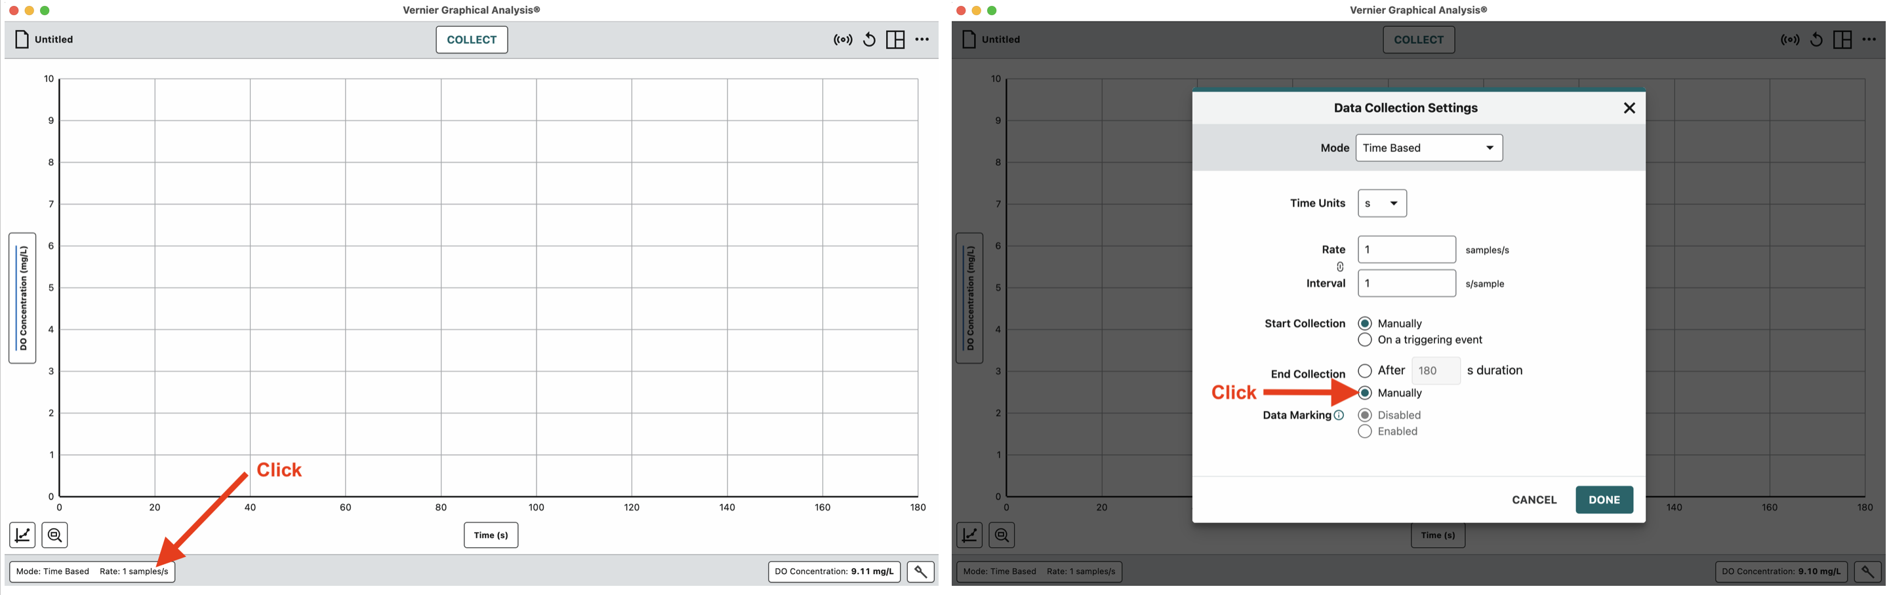Click view layout icon in right window
The image size is (1889, 595).
point(1842,39)
